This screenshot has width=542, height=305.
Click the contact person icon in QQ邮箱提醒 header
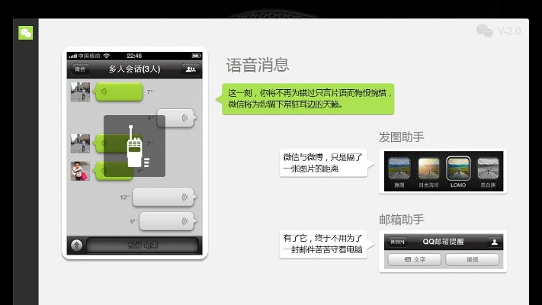[x=495, y=242]
